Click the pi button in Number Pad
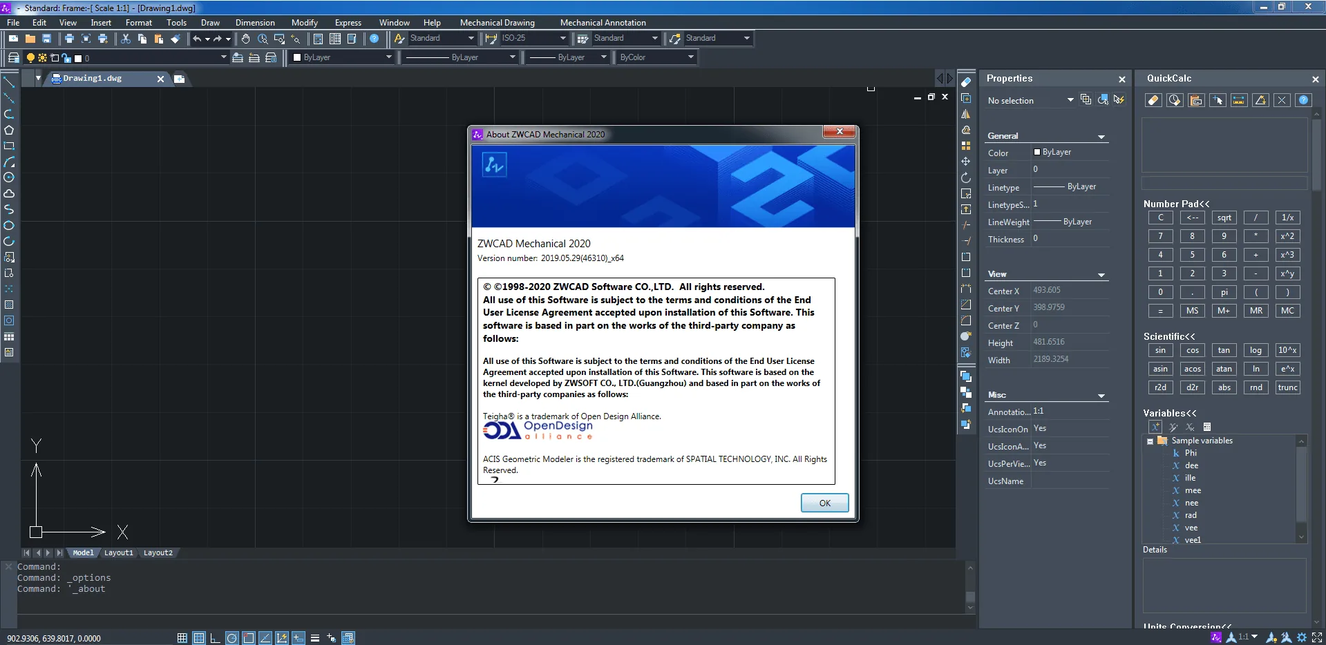 (x=1224, y=292)
